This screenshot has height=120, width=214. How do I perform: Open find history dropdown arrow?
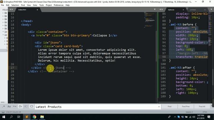pyautogui.click(x=159, y=107)
